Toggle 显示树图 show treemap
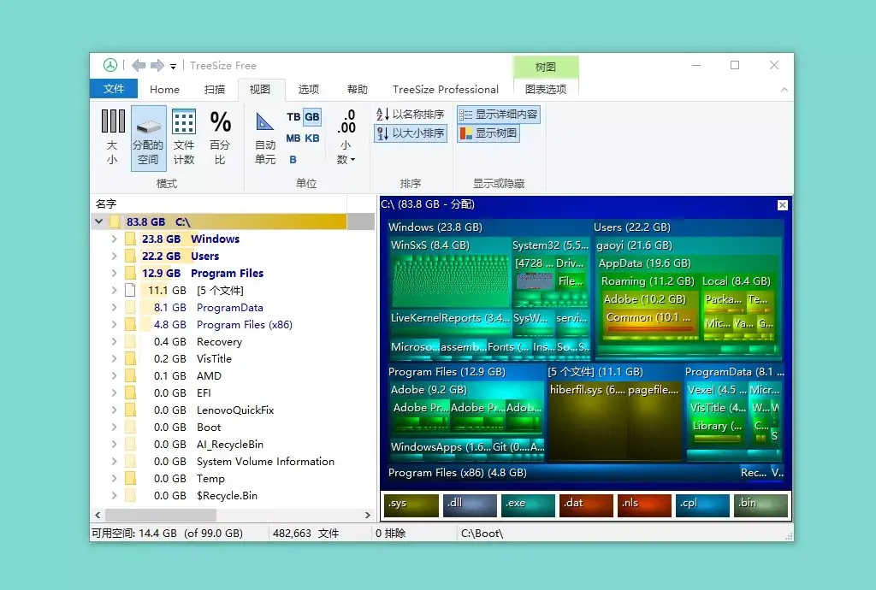The height and width of the screenshot is (590, 876). (488, 133)
